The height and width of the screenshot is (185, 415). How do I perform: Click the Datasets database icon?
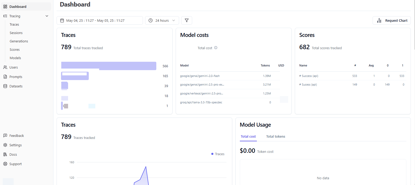(x=5, y=86)
